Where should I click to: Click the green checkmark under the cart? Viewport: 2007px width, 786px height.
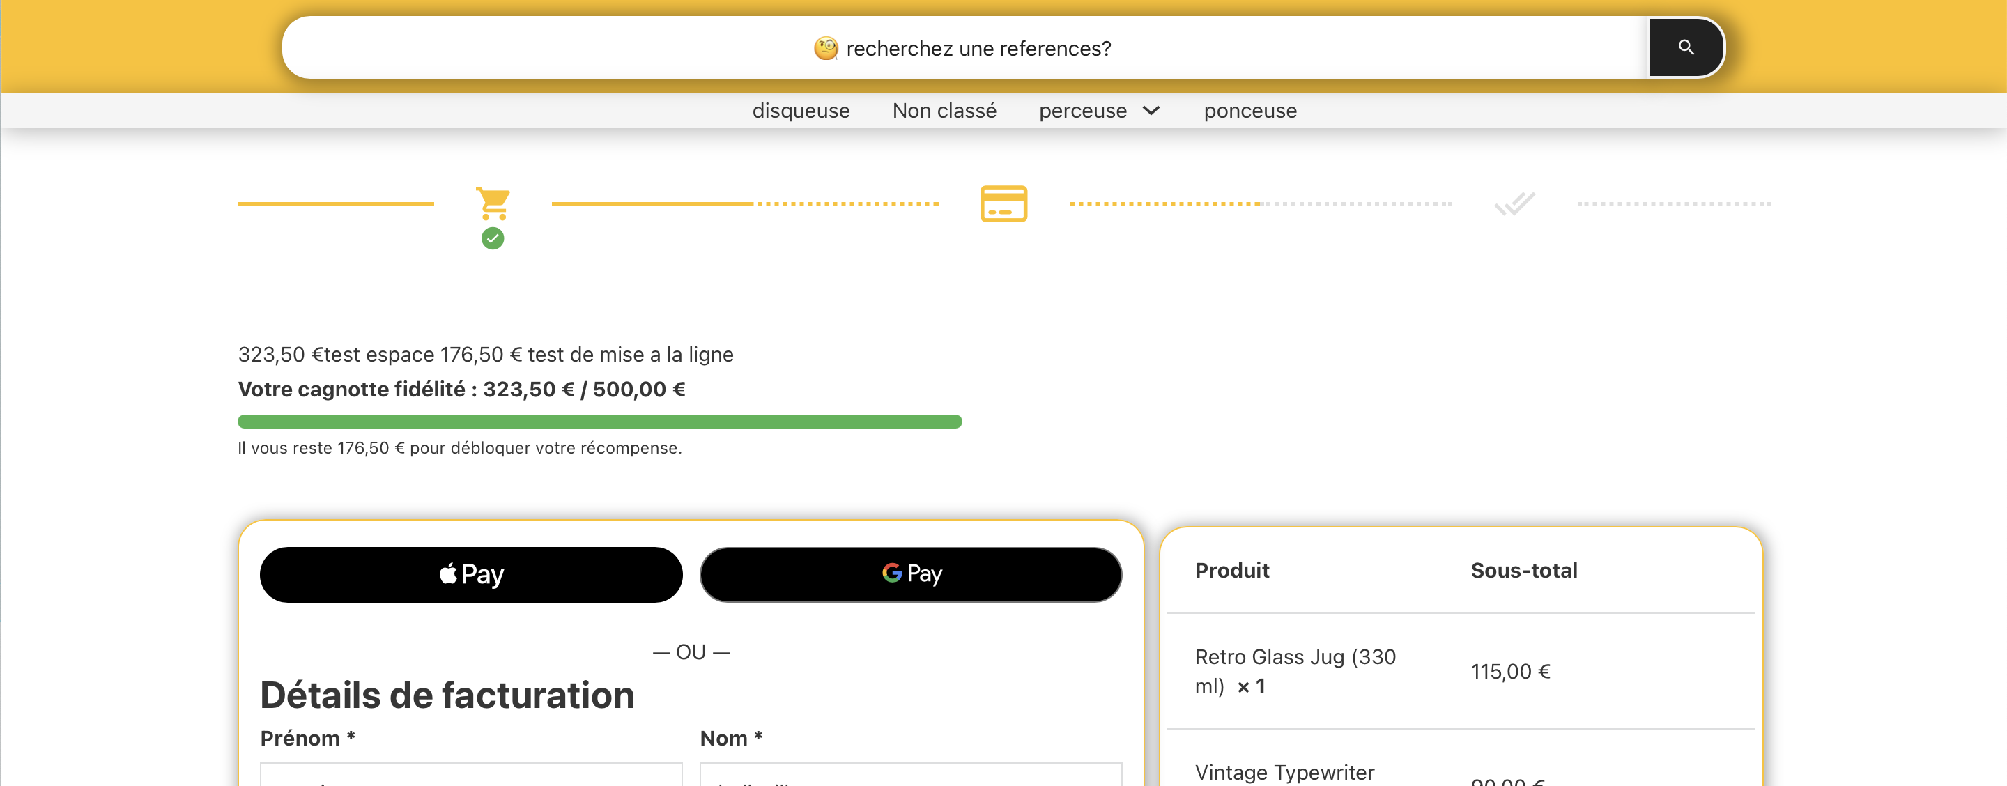click(493, 238)
